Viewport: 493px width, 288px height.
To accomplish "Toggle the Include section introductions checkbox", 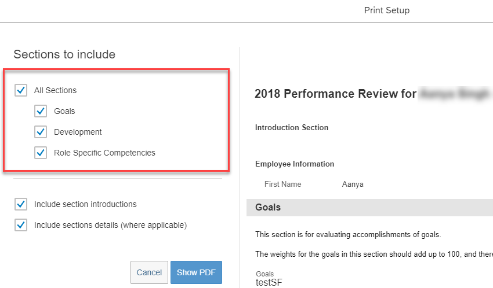I will pos(21,204).
